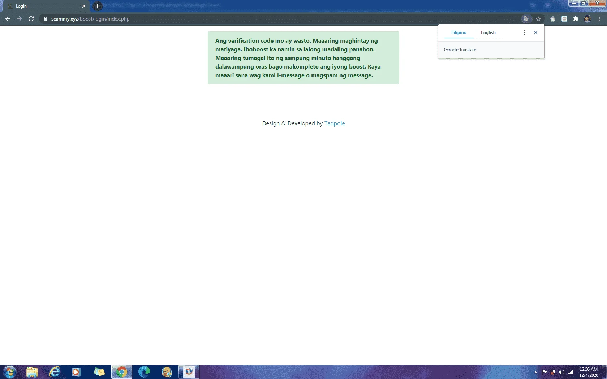The image size is (607, 379).
Task: Open Chrome three-dot main menu
Action: click(x=599, y=19)
